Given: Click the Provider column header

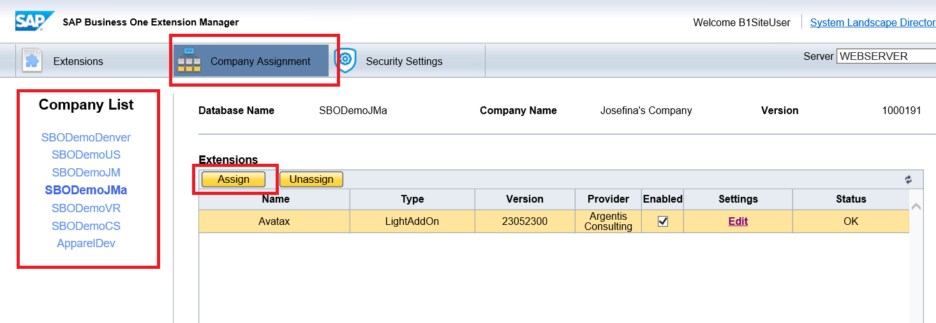Looking at the screenshot, I should [608, 199].
